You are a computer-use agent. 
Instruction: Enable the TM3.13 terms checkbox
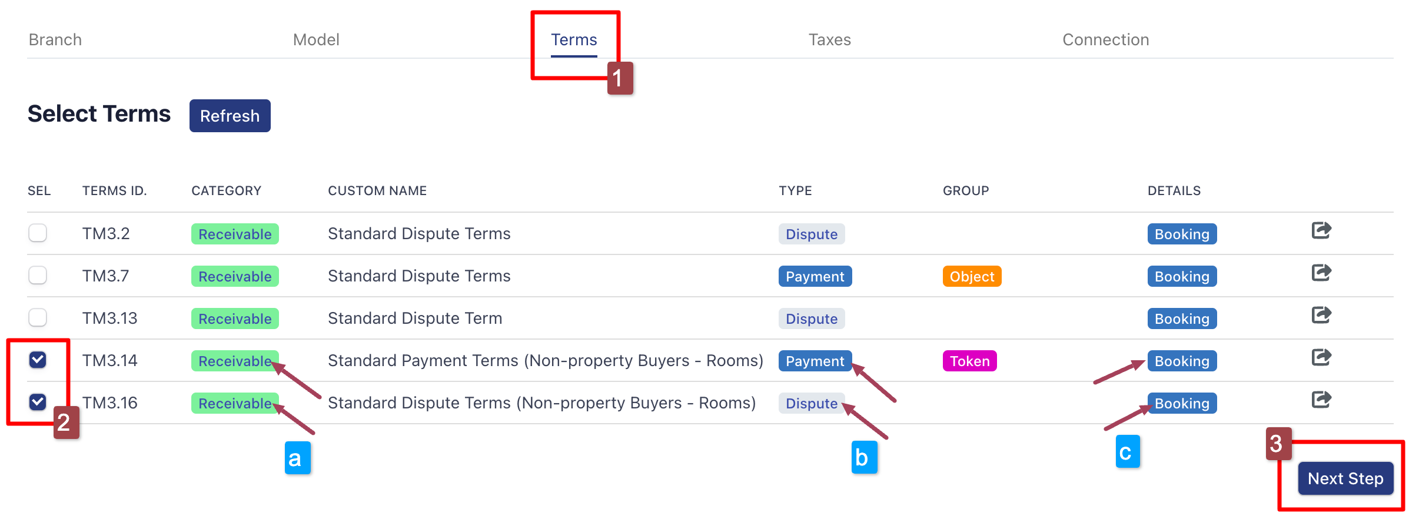coord(38,318)
